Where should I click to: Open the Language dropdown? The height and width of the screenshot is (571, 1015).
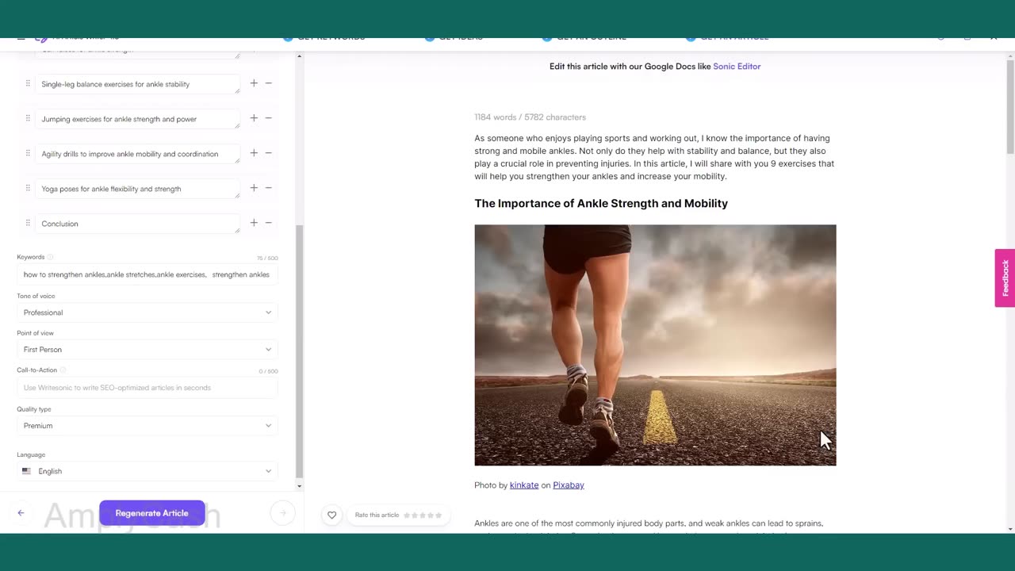click(147, 471)
